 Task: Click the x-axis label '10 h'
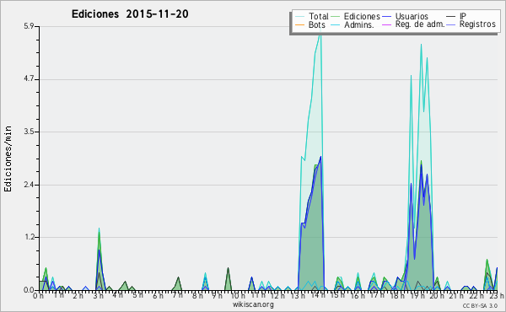238,295
